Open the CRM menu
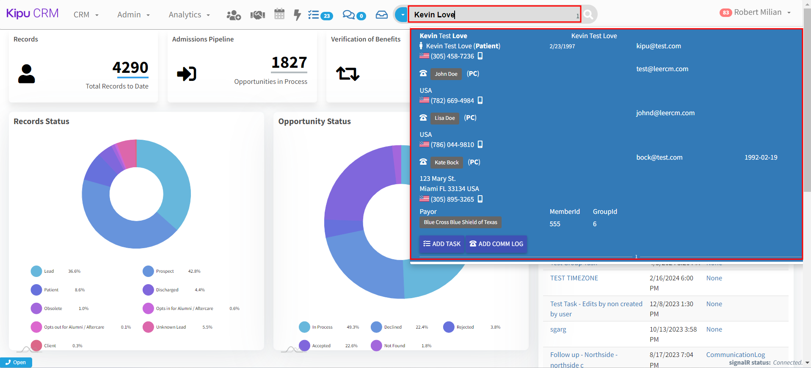Image resolution: width=811 pixels, height=368 pixels. point(86,15)
